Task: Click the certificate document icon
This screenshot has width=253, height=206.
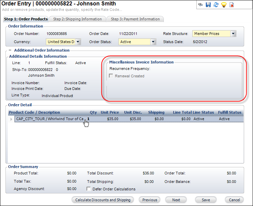Action: pyautogui.click(x=232, y=5)
